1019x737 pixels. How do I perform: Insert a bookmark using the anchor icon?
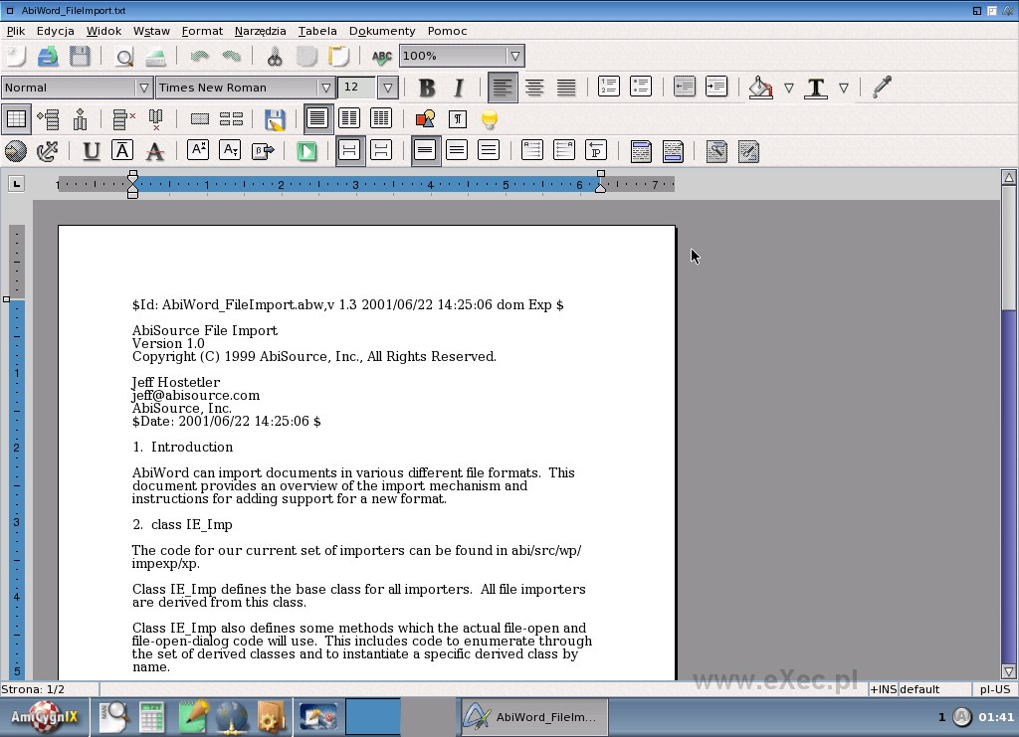[47, 151]
